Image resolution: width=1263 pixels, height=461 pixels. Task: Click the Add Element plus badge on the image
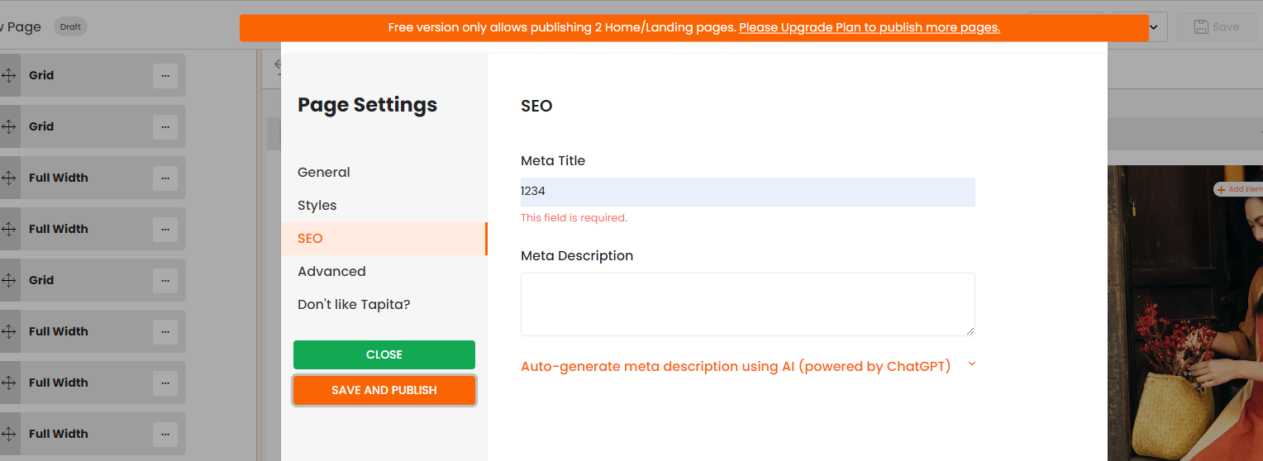click(x=1222, y=189)
